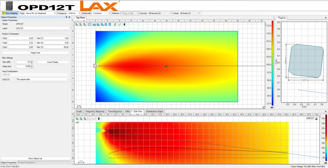
Task: Select the loudspeaker object in Top View
Action: coord(95,66)
